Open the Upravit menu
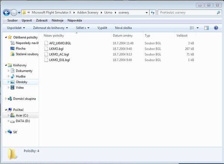224x164 pixels. (x=27, y=21)
